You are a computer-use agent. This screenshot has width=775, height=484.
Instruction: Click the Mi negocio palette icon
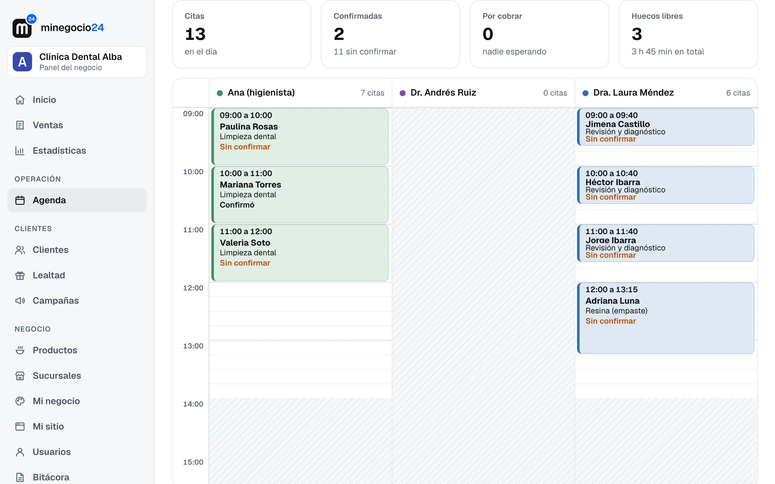click(20, 401)
